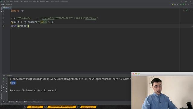The image size is (193, 109).
Task: Open the View menu
Action: [x=11, y=2]
